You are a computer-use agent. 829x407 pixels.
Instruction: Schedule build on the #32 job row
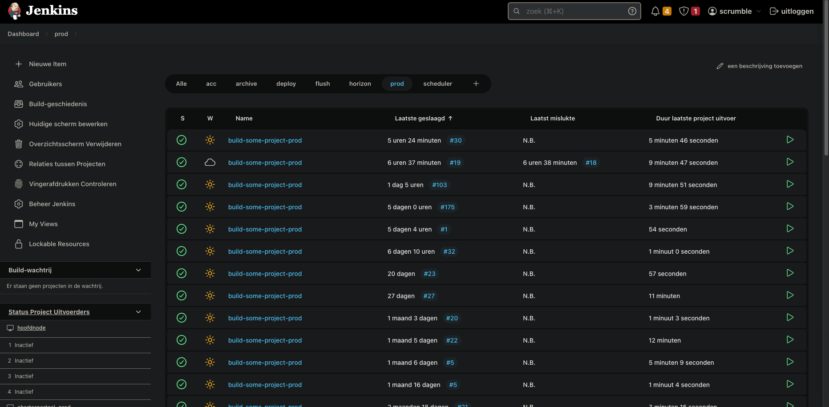[x=790, y=251]
